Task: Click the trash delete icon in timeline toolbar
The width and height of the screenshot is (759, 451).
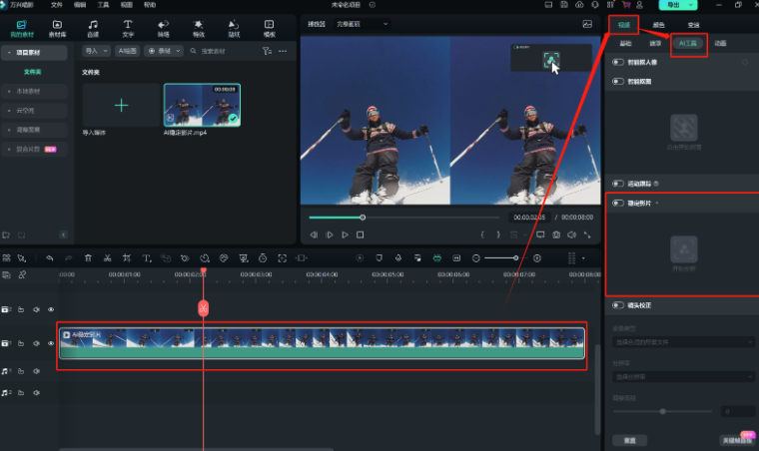Action: [x=88, y=257]
